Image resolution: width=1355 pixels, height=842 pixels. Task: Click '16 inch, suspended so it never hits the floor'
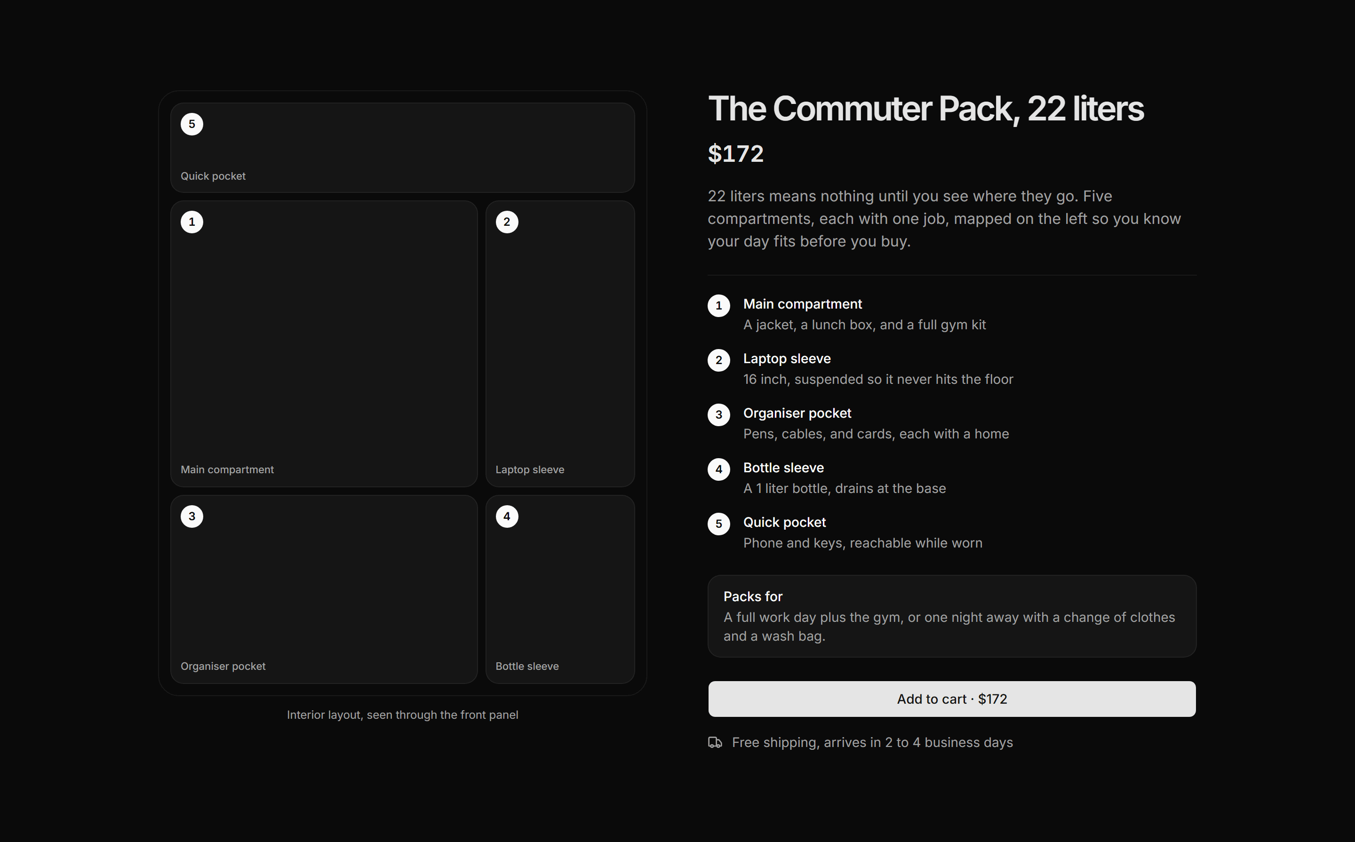(x=878, y=379)
